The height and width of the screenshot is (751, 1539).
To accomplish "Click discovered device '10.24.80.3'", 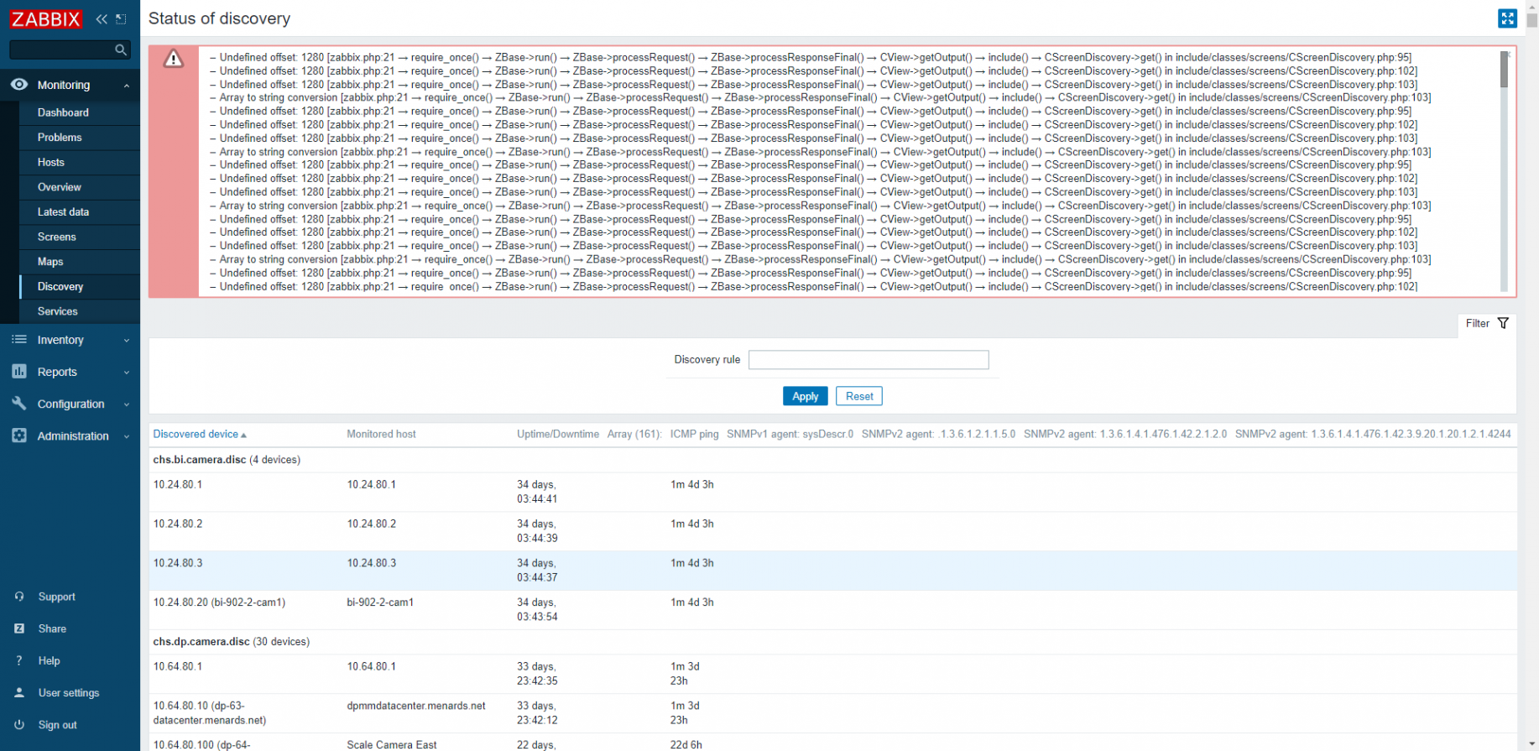I will (x=178, y=563).
